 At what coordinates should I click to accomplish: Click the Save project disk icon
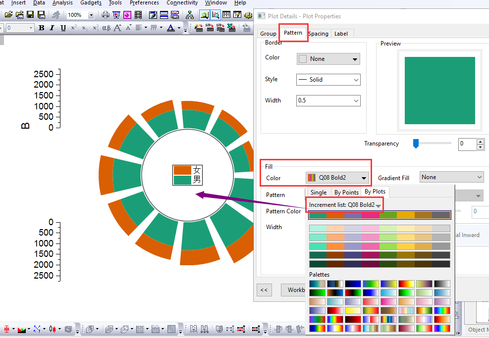tap(30, 15)
